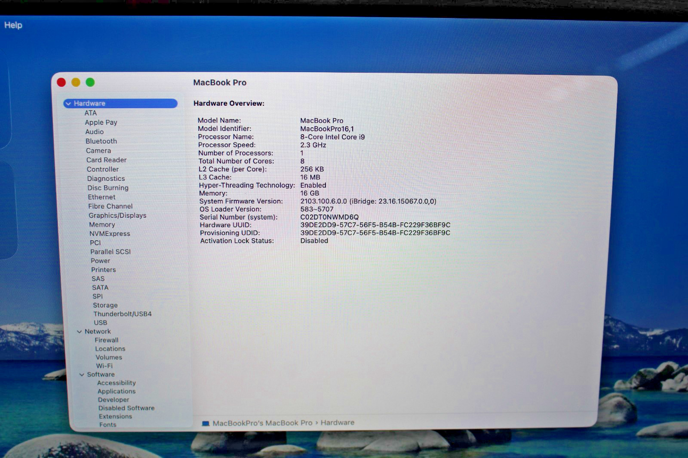Open the Disabled Software list
Image resolution: width=688 pixels, height=458 pixels.
[x=126, y=408]
